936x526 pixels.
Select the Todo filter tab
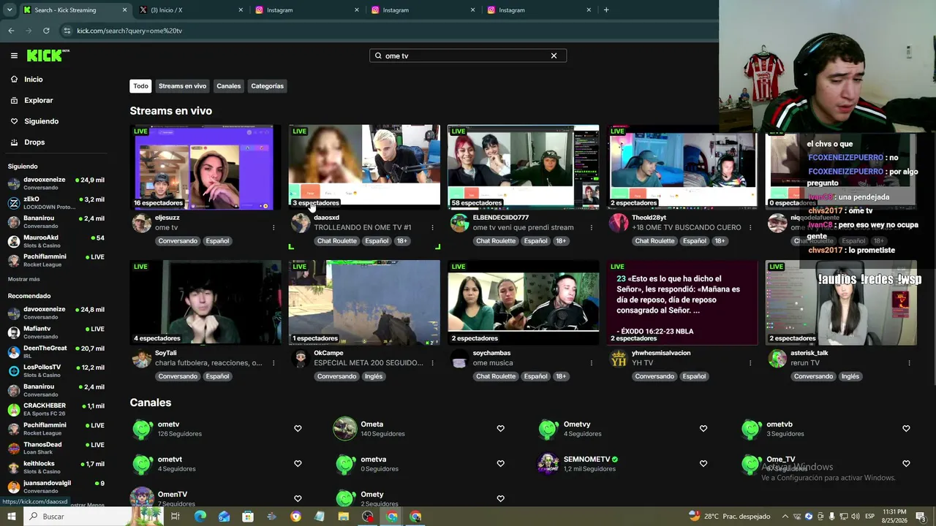tap(140, 86)
